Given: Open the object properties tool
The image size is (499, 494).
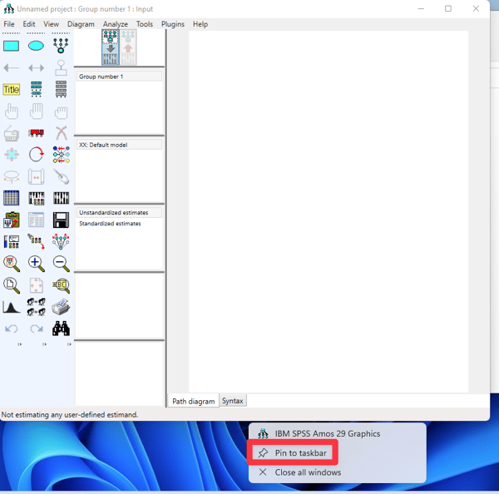Looking at the screenshot, I should click(x=12, y=241).
